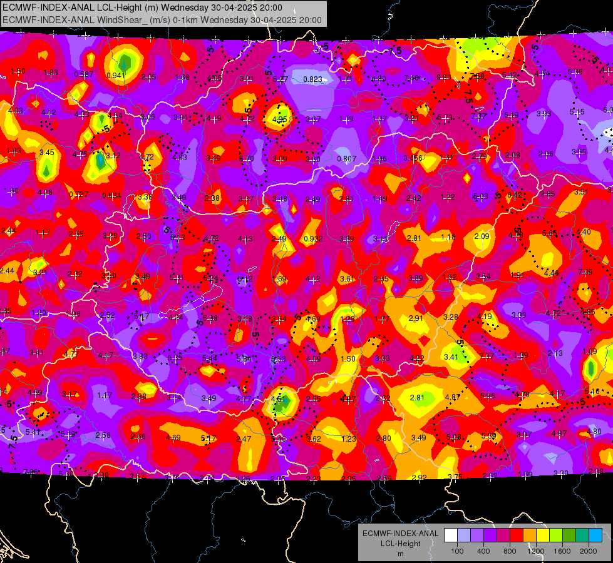Image resolution: width=613 pixels, height=563 pixels.
Task: Click the wind shear value '7.46'
Action: (x=411, y=78)
